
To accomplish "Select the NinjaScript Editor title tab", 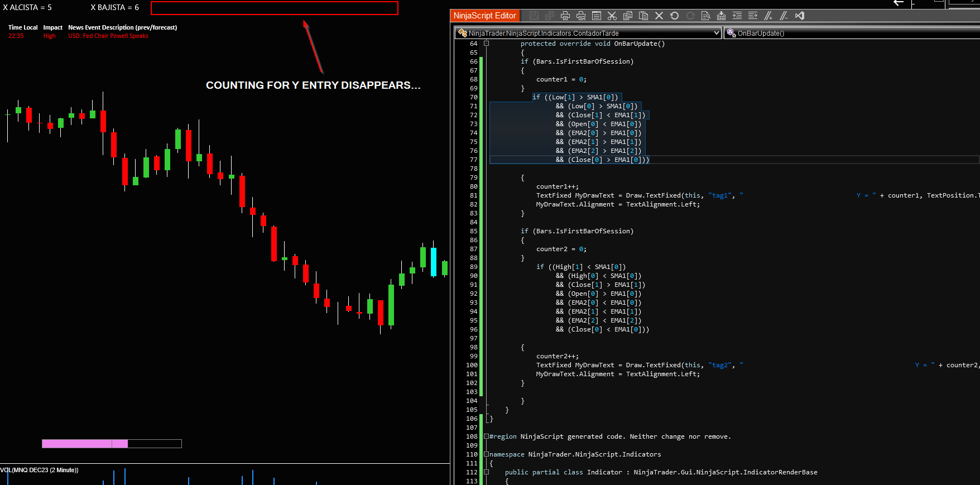I will (x=484, y=16).
